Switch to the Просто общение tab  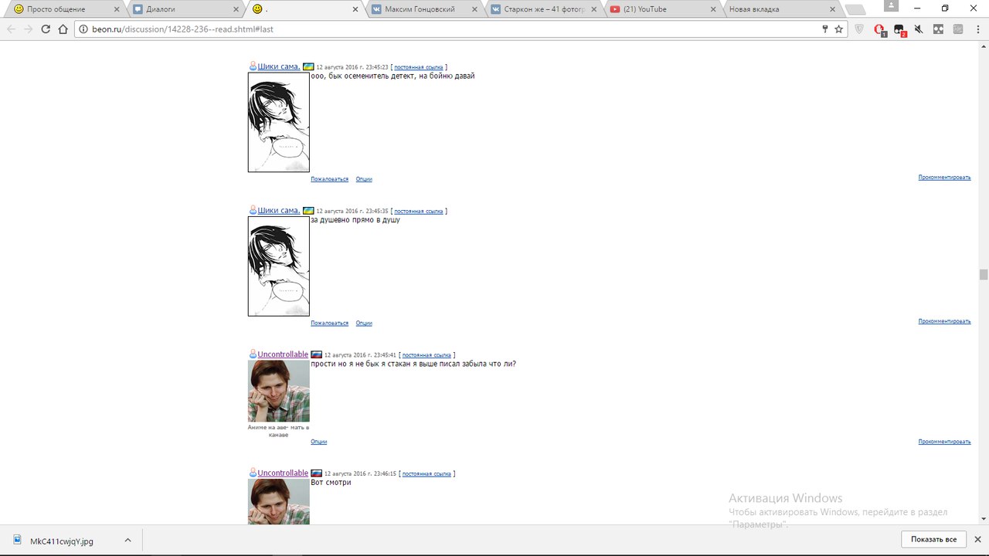click(65, 9)
